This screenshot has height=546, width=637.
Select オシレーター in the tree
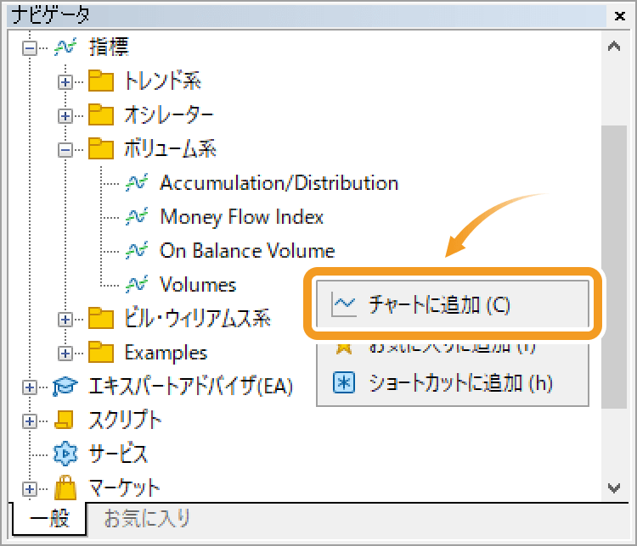coord(169,114)
